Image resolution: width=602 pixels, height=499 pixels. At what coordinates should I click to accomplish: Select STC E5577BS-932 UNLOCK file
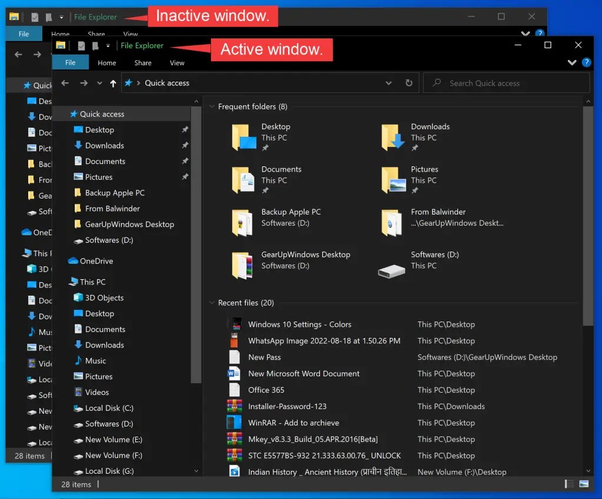click(x=325, y=456)
